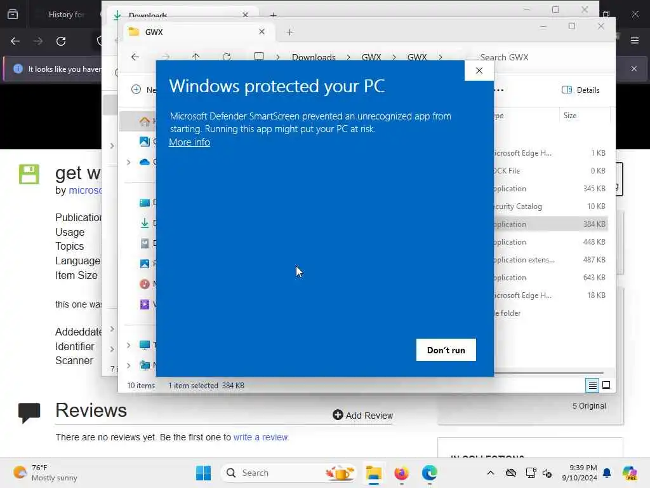Open Downloads folder in sidebar
This screenshot has width=650, height=488.
144,223
